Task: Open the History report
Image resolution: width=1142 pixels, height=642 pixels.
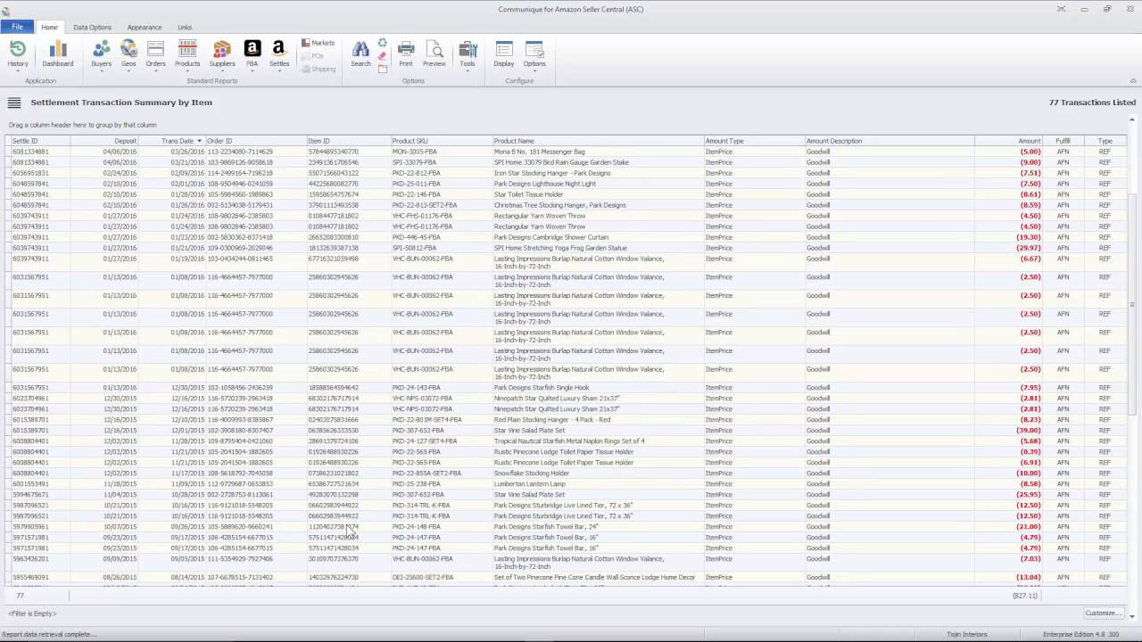Action: coord(18,53)
